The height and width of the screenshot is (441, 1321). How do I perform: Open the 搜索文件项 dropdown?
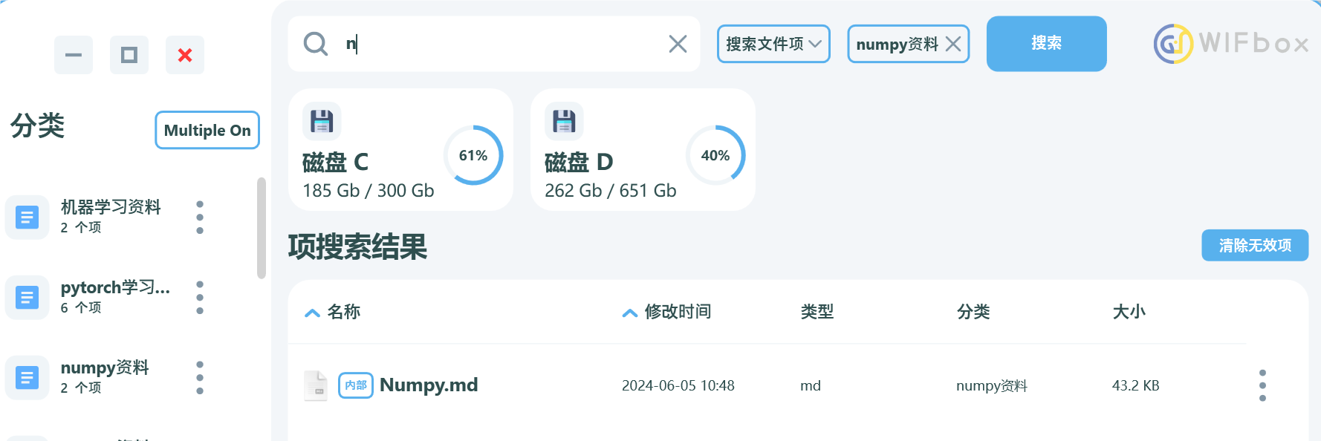point(773,44)
